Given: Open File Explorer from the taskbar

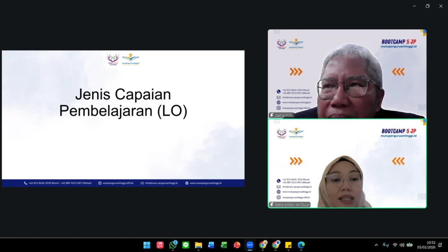Looking at the screenshot, I should point(198,245).
